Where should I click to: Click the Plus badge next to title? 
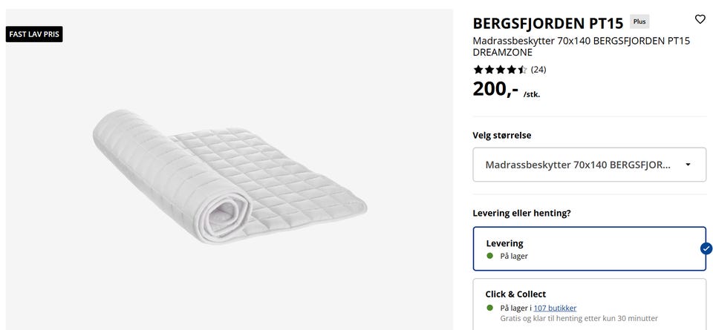tap(639, 22)
